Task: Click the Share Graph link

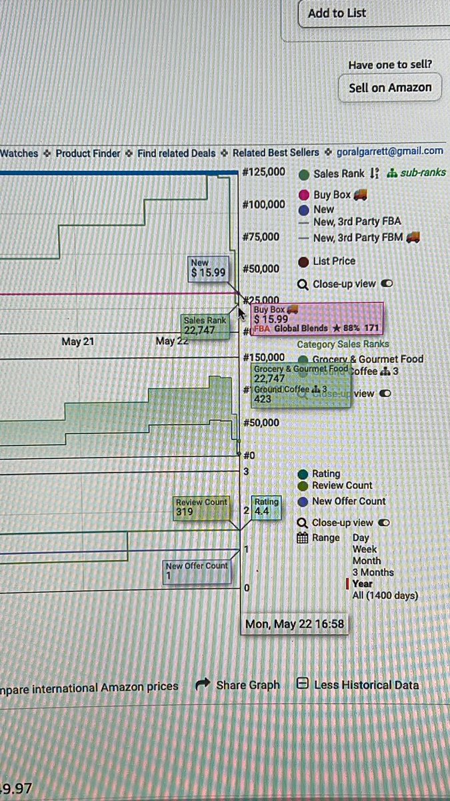Action: (x=248, y=685)
